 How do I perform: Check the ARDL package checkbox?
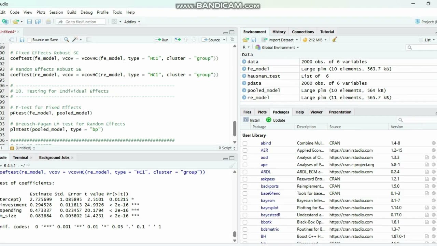pos(245,172)
